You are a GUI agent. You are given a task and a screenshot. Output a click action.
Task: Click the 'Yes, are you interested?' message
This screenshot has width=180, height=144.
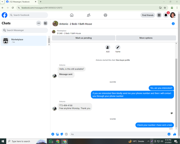click(161, 88)
